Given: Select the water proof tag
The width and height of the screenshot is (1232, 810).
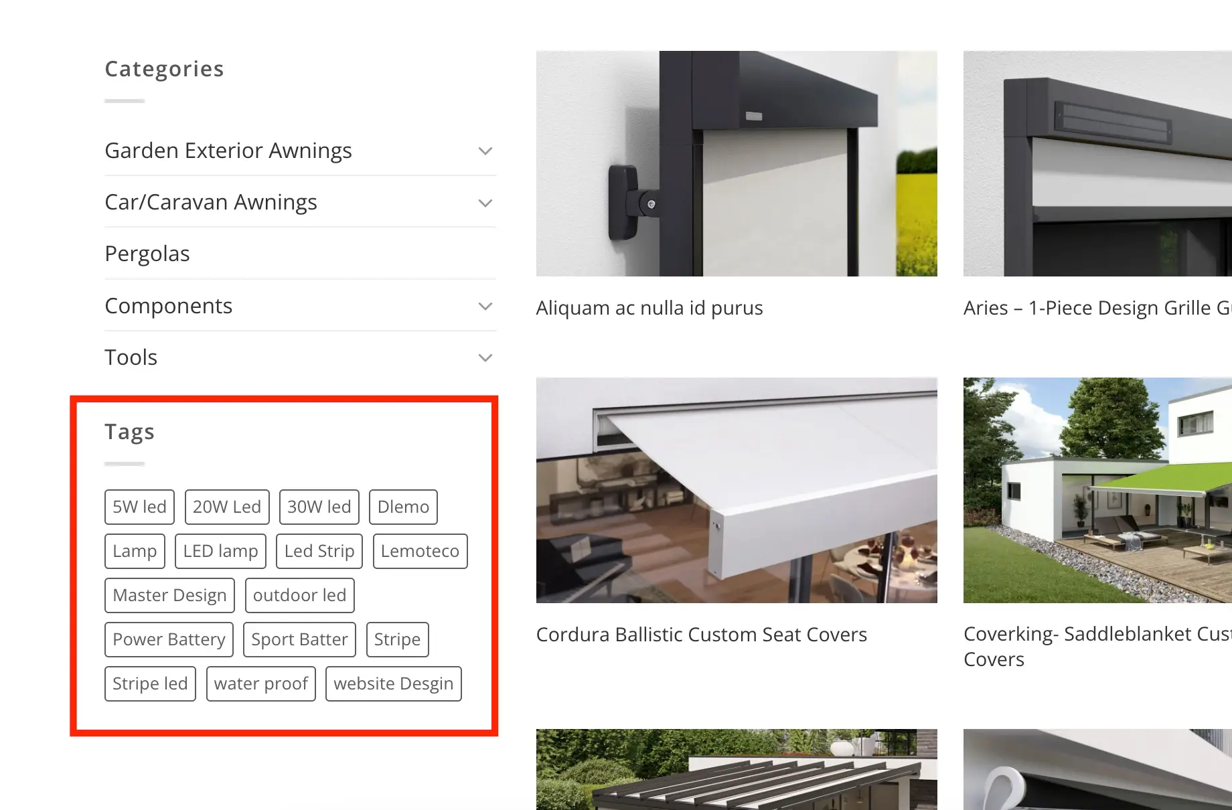Looking at the screenshot, I should [260, 683].
